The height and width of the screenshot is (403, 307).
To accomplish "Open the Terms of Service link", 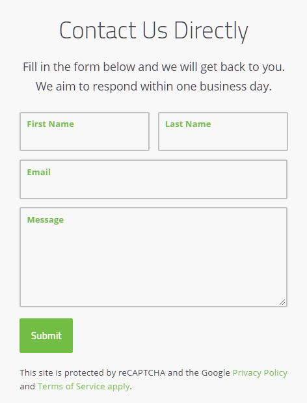I will [72, 386].
